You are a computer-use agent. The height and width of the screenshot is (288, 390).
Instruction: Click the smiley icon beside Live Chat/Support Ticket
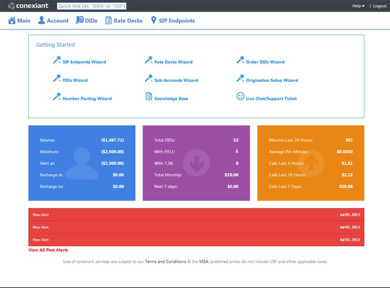coord(240,96)
